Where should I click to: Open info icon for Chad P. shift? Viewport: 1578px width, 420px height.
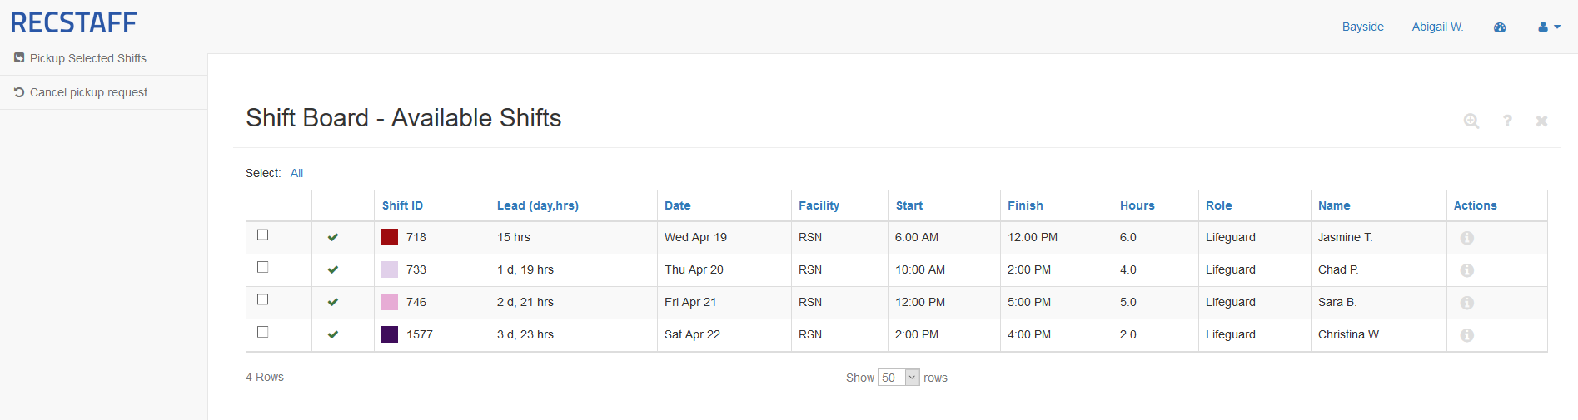coord(1466,270)
